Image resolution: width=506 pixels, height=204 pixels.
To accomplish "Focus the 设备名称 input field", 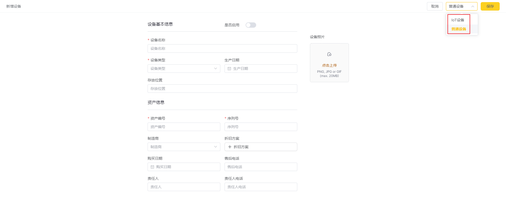I will pyautogui.click(x=222, y=48).
